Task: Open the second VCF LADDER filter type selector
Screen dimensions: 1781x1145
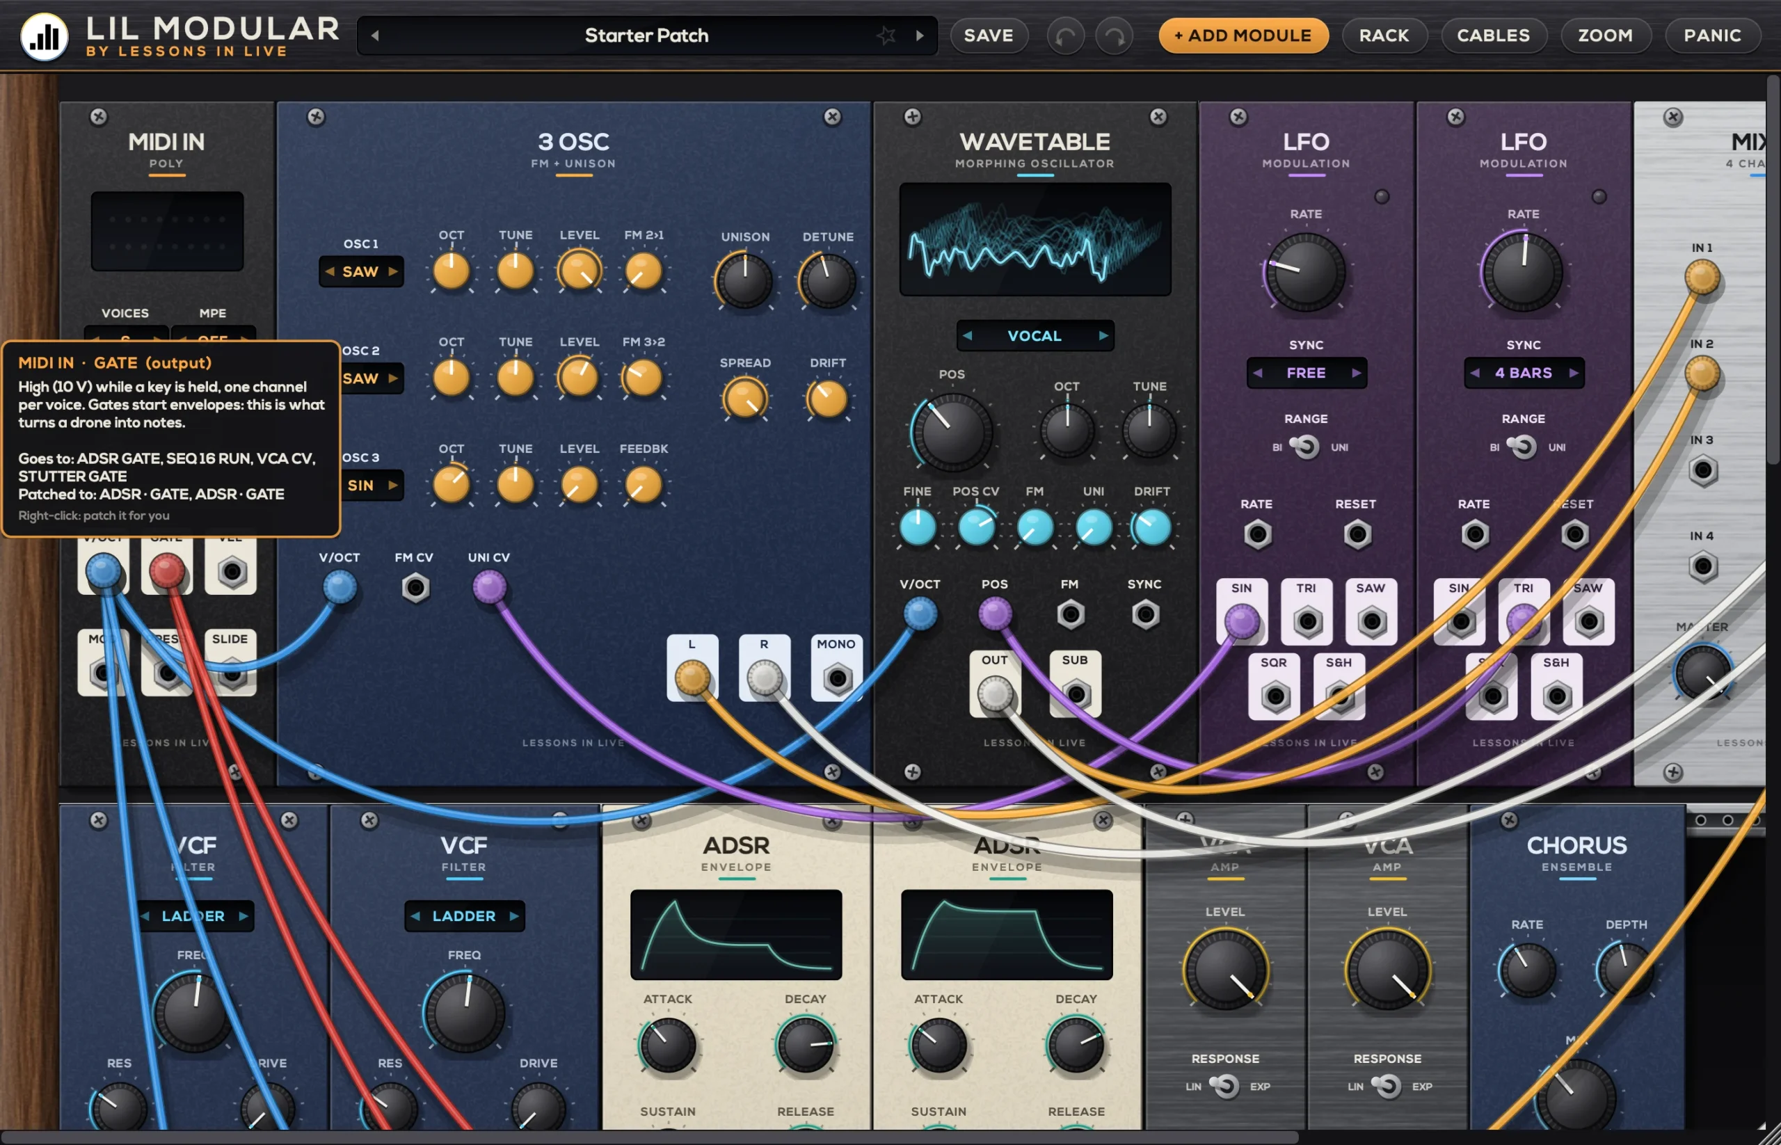Action: click(x=464, y=916)
